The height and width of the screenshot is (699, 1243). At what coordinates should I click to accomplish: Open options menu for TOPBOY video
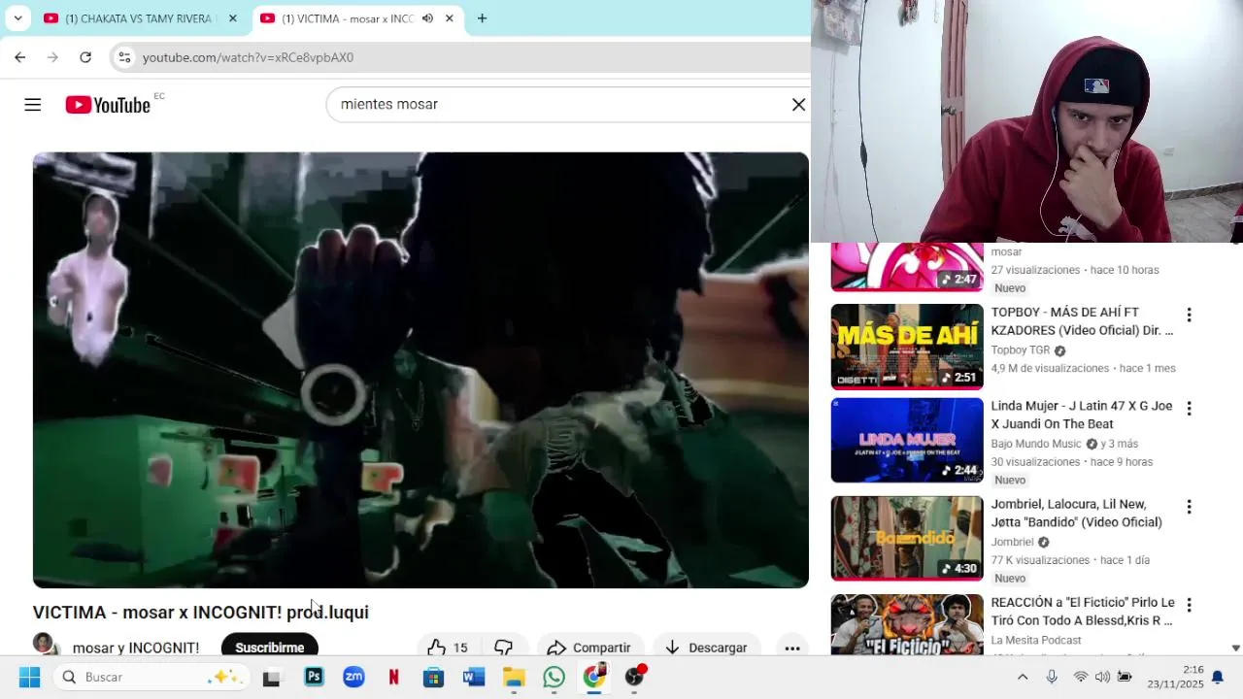(1189, 315)
